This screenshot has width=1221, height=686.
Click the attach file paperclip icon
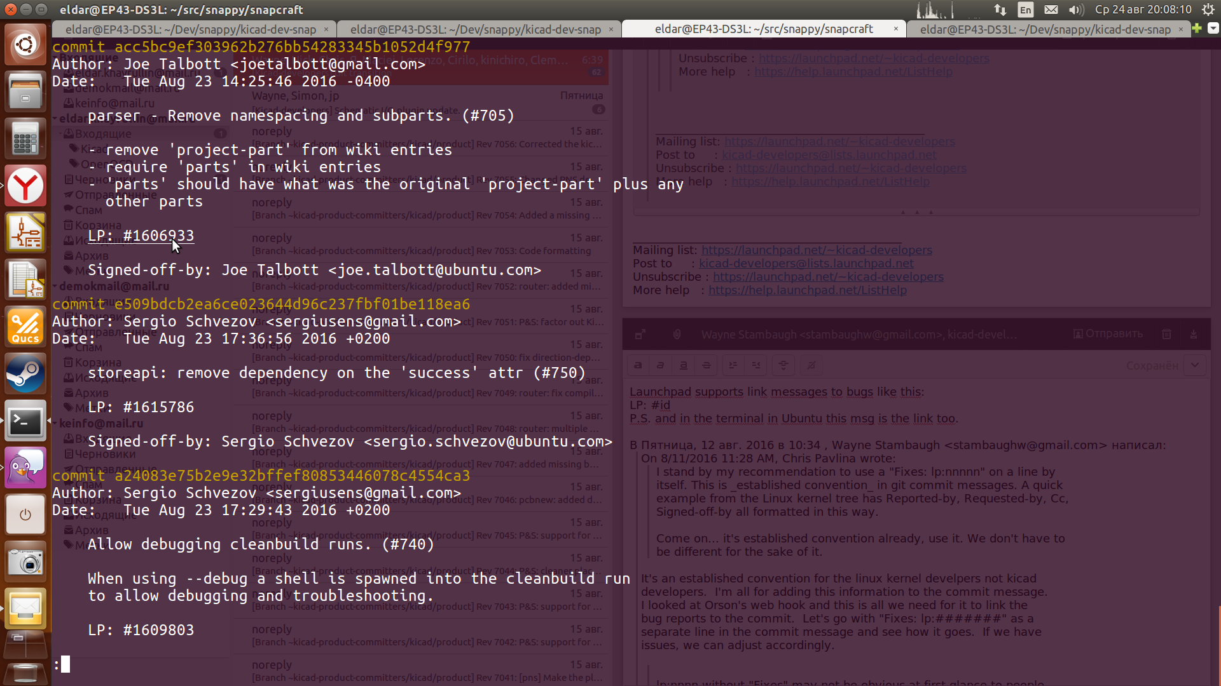click(x=677, y=334)
